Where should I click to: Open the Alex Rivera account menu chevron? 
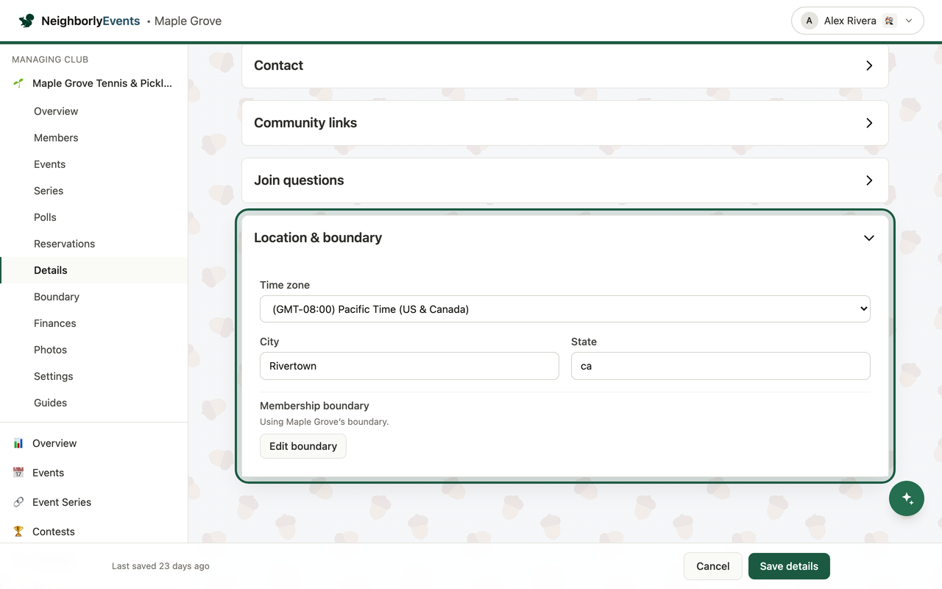pos(909,21)
